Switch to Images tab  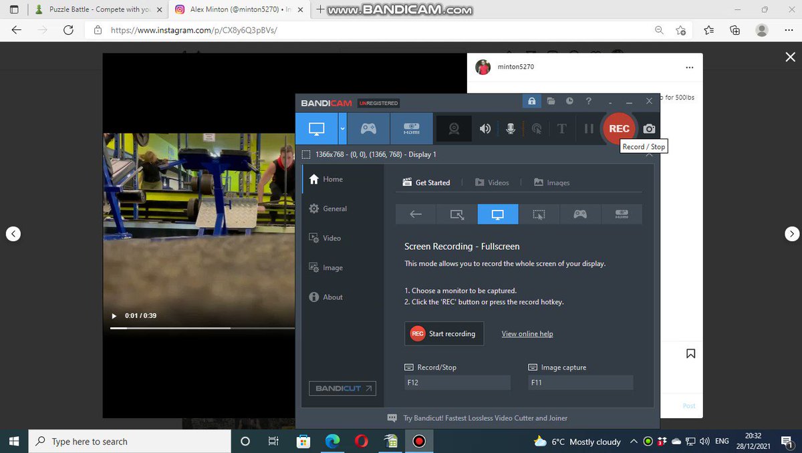click(552, 182)
